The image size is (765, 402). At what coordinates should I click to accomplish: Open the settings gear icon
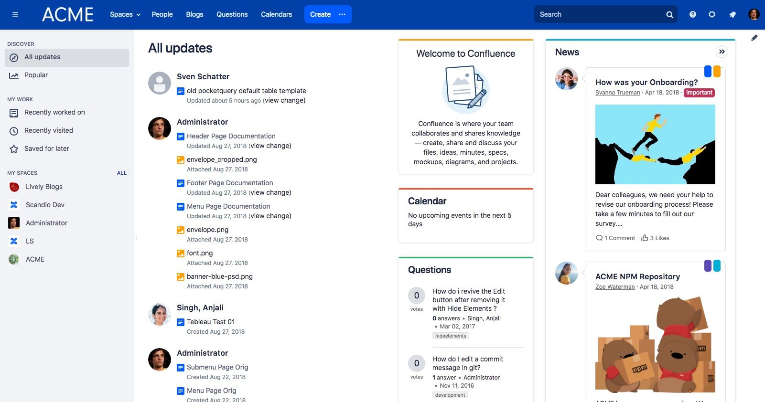point(712,14)
